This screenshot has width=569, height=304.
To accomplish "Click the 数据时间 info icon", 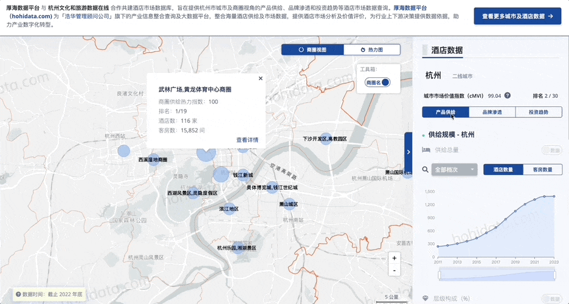I will coord(18,294).
